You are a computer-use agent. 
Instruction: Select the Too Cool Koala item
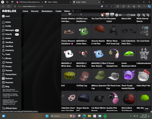pos(144,31)
